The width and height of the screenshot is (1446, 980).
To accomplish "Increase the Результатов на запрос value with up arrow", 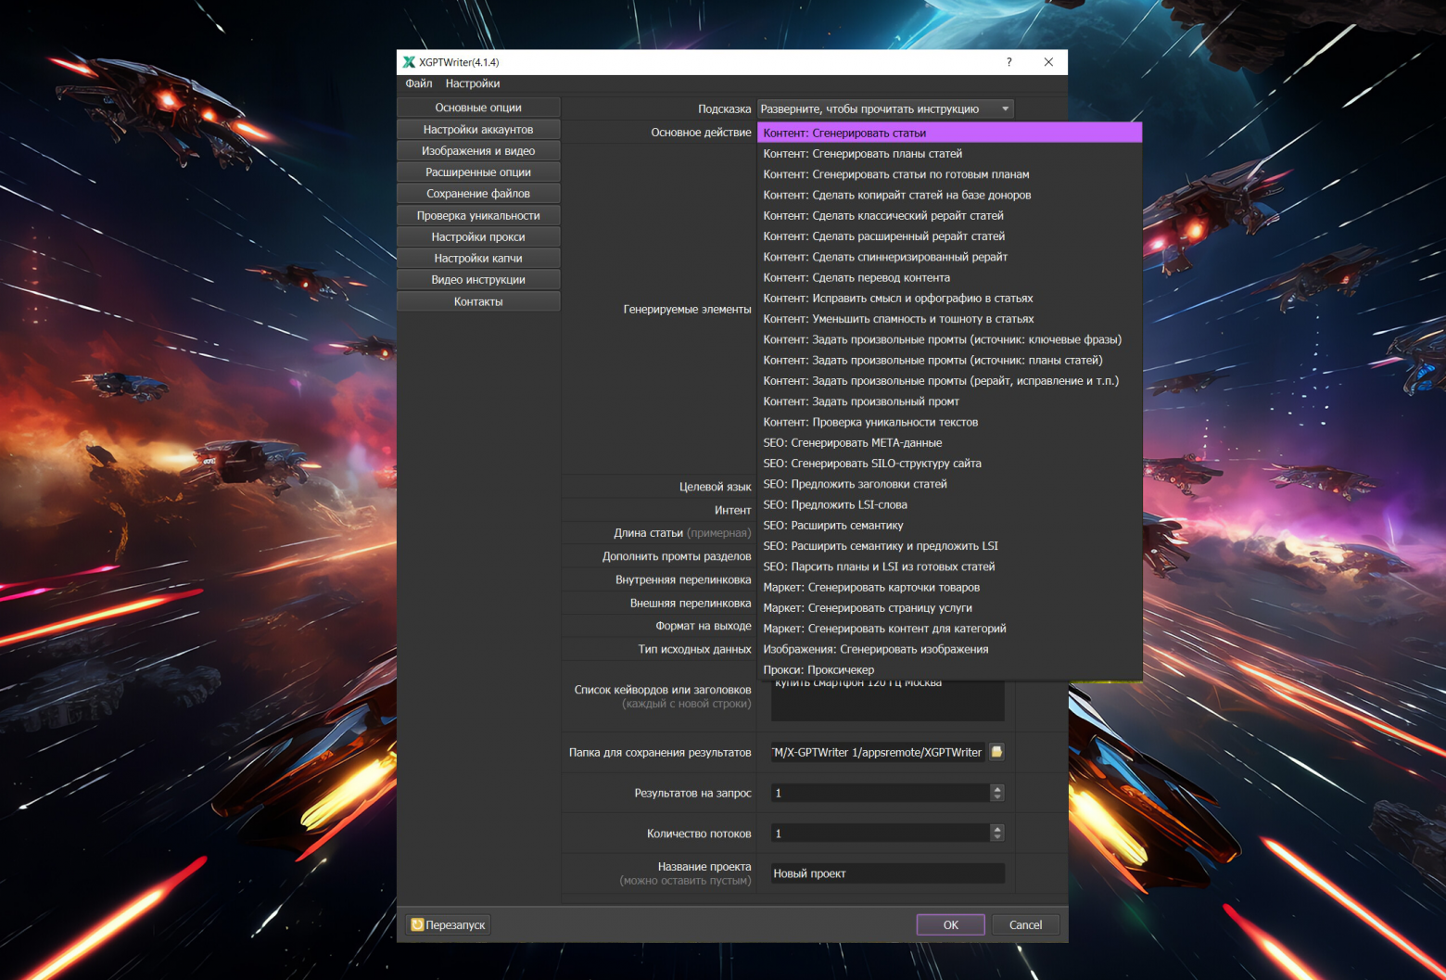I will point(997,788).
